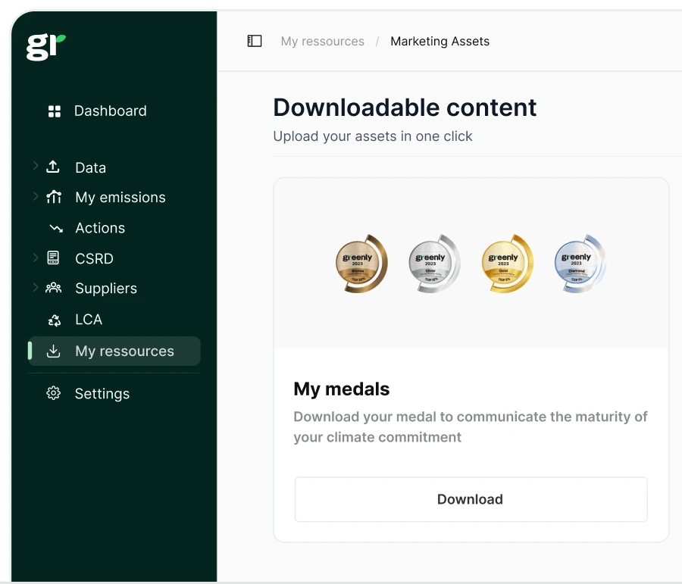This screenshot has width=682, height=584.
Task: Select the bronze Greenly medal
Action: 361,264
